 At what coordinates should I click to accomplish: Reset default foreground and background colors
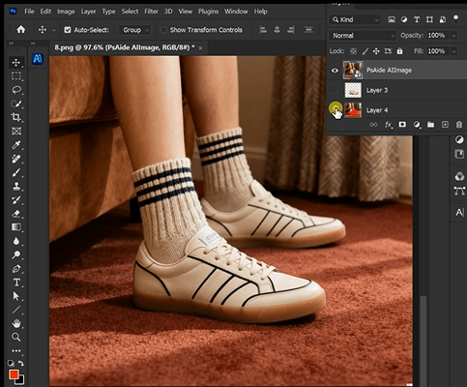[x=11, y=364]
